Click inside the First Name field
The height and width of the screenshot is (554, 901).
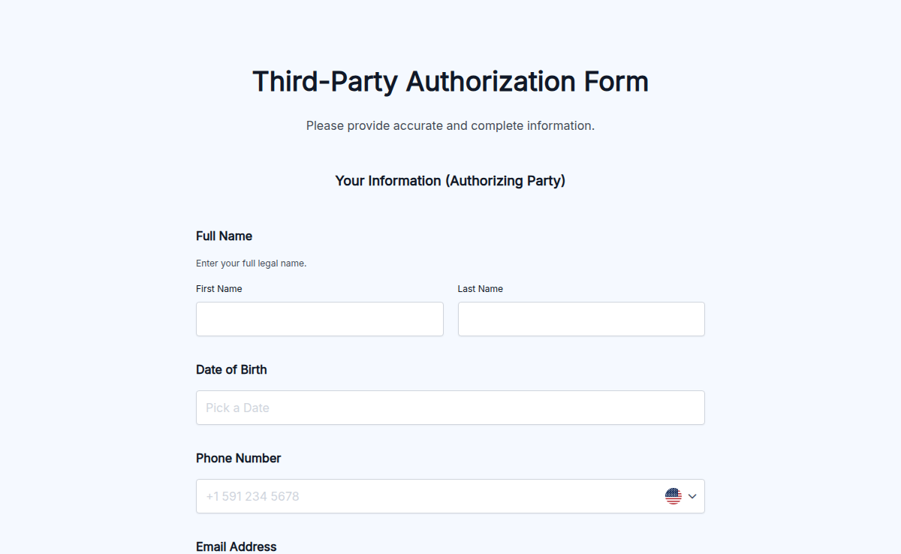pos(319,318)
